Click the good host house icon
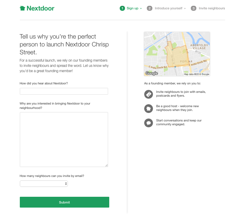Viewport: 238px width, 214px height. [149, 109]
